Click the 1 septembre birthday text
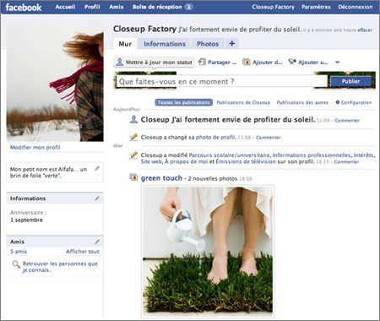 click(x=26, y=220)
